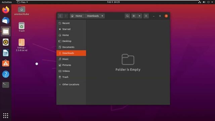Open Starred in the sidebar
Image resolution: width=215 pixels, height=121 pixels.
point(71,29)
